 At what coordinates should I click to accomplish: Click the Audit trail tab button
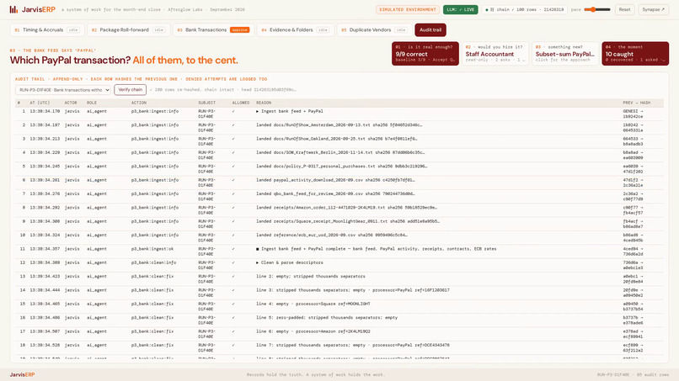pyautogui.click(x=430, y=29)
